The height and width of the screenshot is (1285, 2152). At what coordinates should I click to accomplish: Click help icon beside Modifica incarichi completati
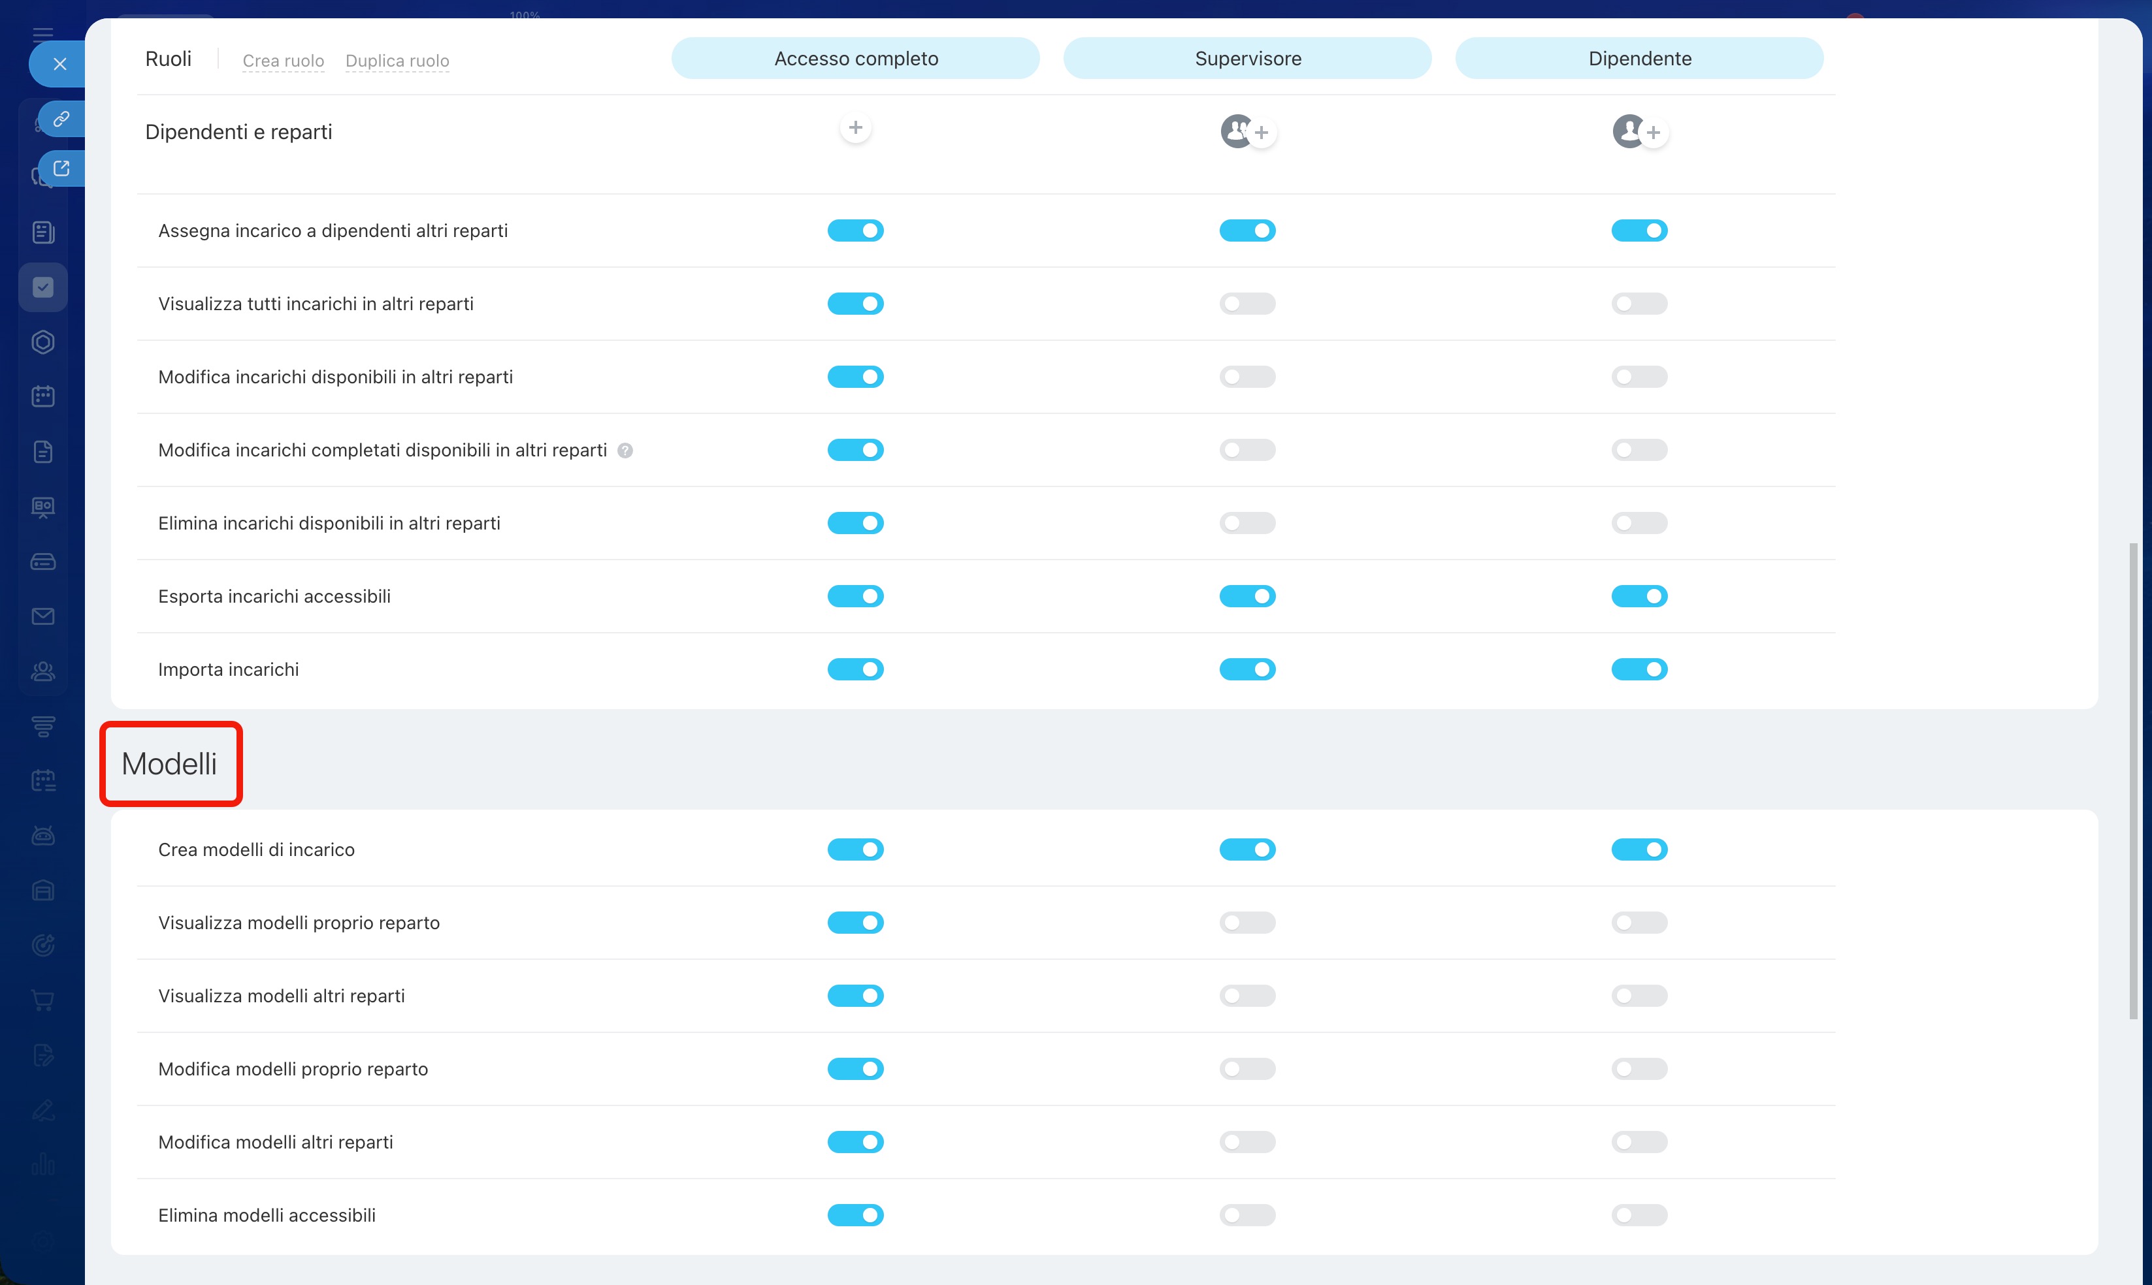625,451
